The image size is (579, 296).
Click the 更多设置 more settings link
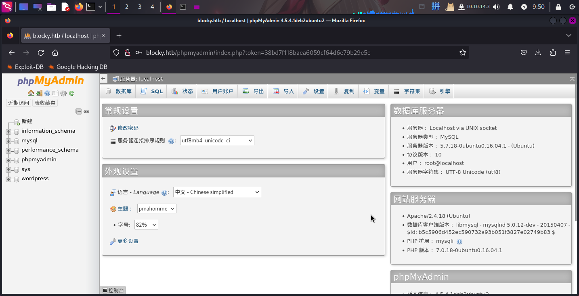pyautogui.click(x=128, y=241)
